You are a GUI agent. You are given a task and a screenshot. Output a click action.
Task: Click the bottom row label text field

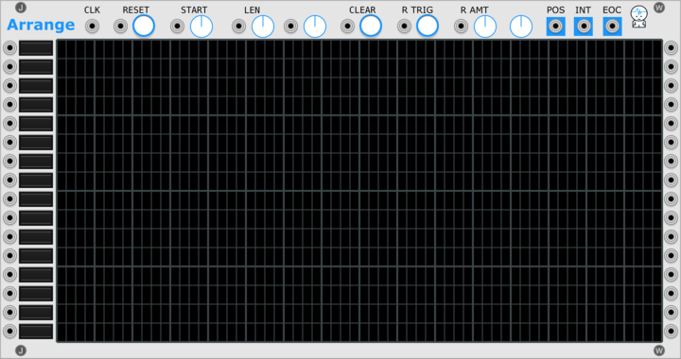[36, 332]
